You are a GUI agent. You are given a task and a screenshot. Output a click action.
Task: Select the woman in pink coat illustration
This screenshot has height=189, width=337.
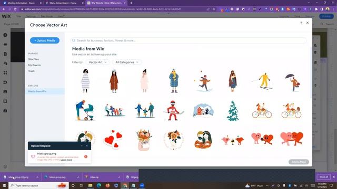pyautogui.click(x=144, y=81)
